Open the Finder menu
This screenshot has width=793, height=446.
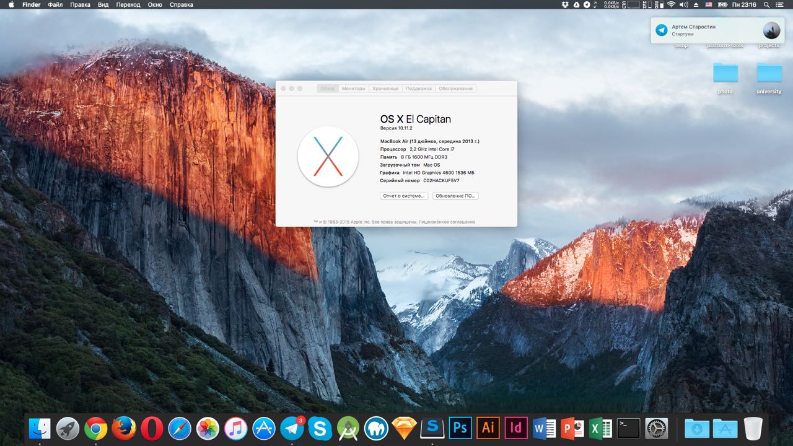31,4
